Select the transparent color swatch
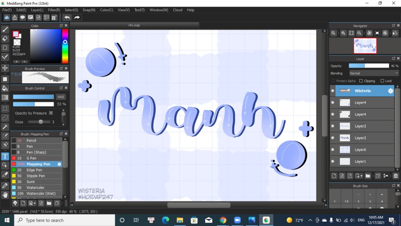Viewport: 401px width, 226px height. 17,42
